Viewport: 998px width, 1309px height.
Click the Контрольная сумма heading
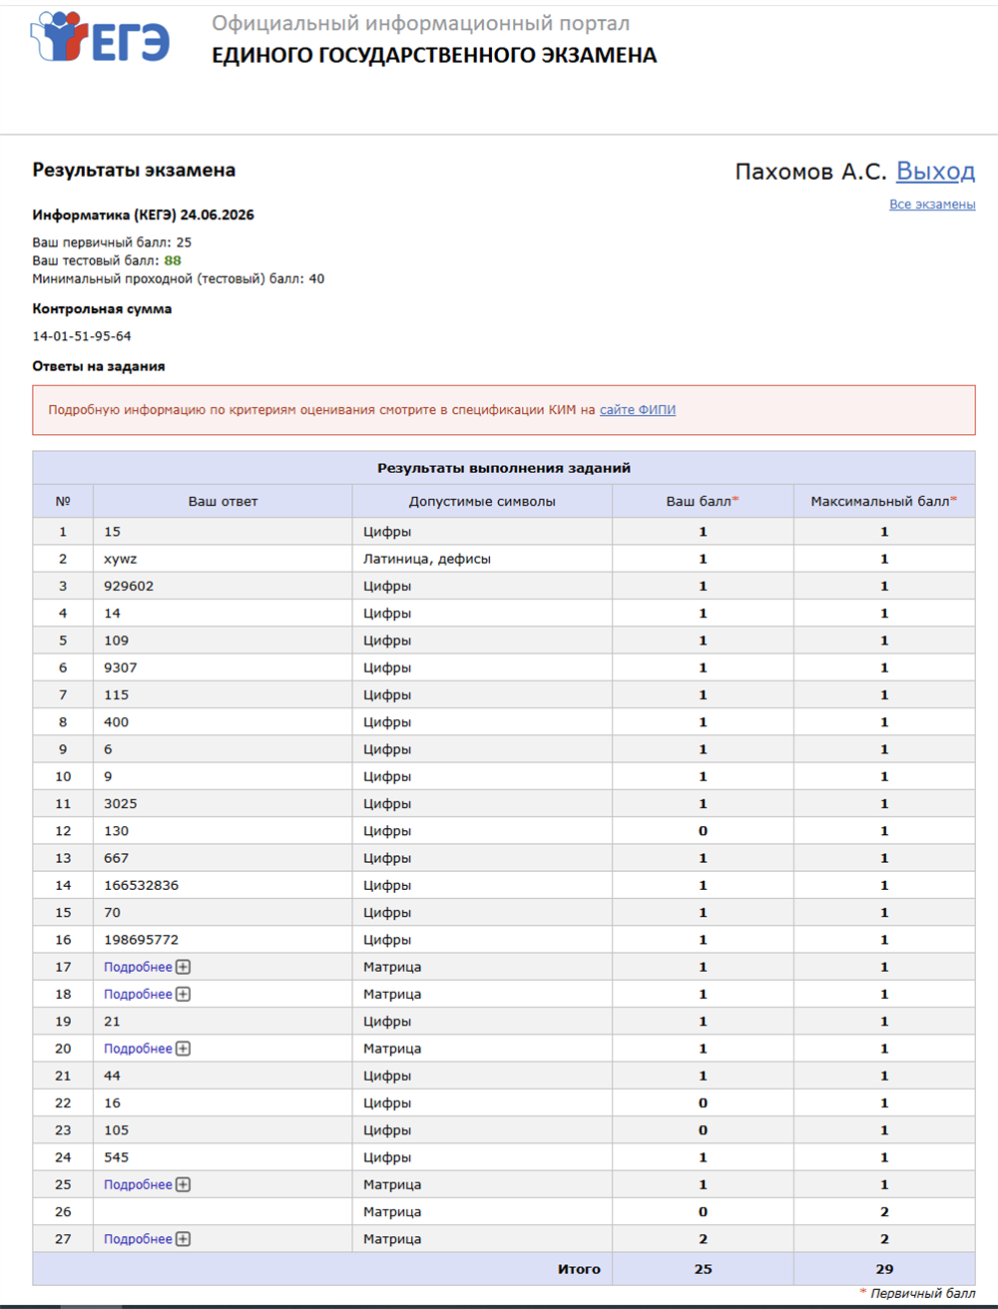102,309
